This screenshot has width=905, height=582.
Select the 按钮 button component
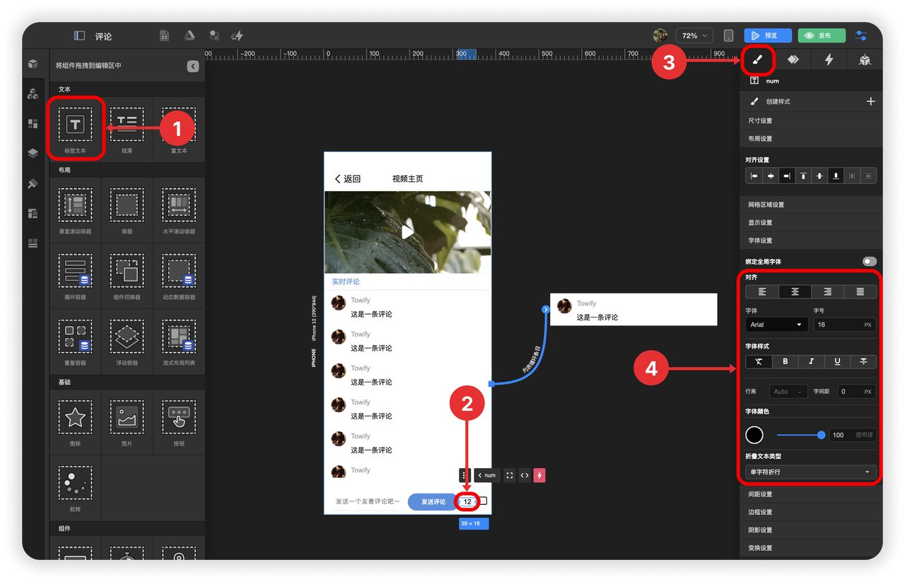[179, 422]
